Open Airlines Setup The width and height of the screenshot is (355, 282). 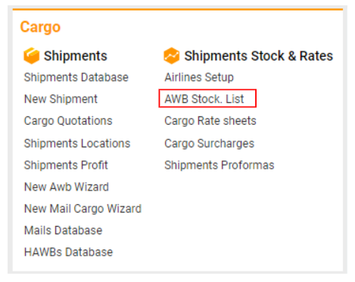tap(199, 77)
